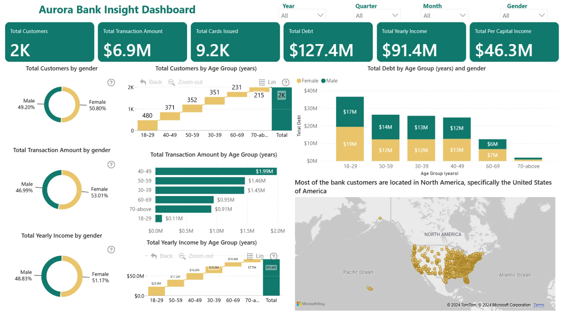Click the $6M male debt segment for 60-69

[492, 144]
